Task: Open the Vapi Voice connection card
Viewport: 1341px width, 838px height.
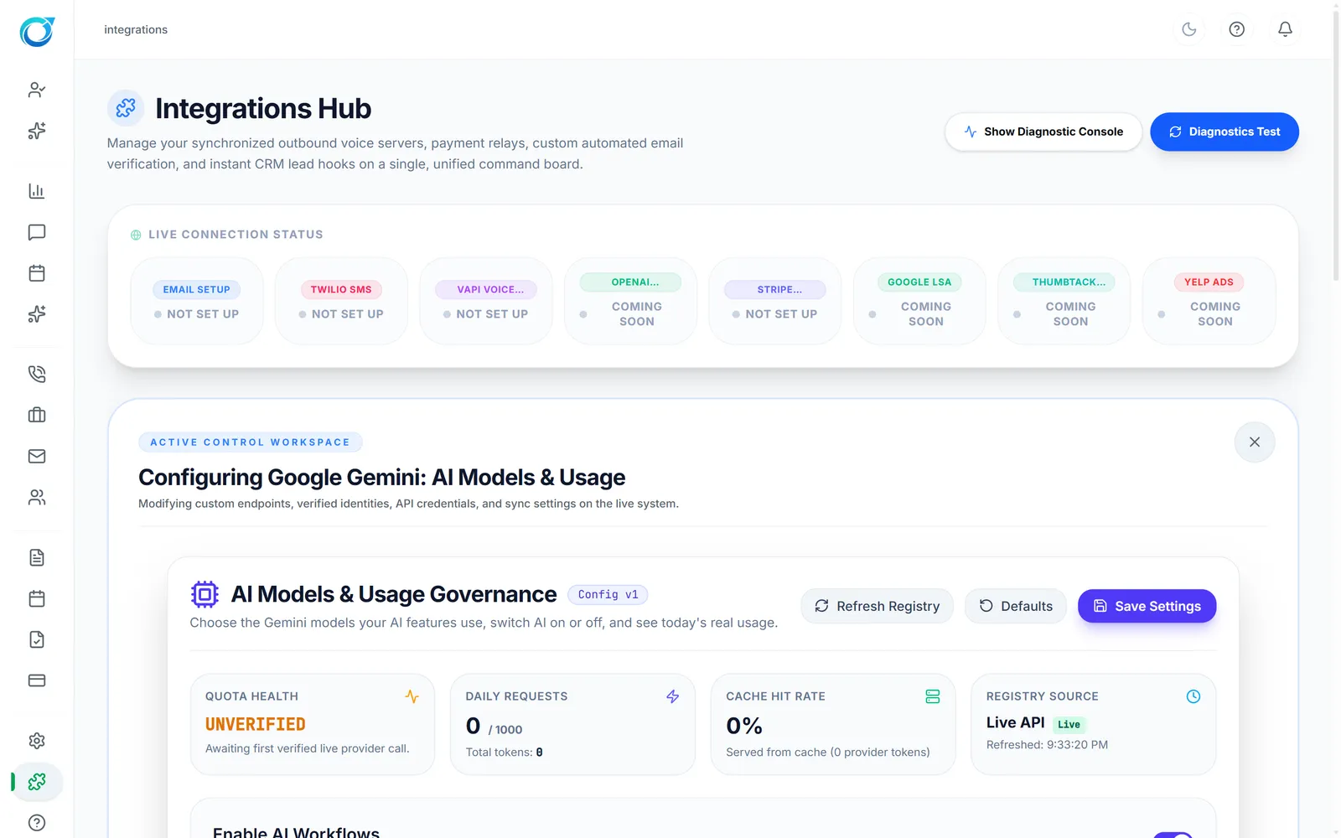Action: [x=486, y=302]
